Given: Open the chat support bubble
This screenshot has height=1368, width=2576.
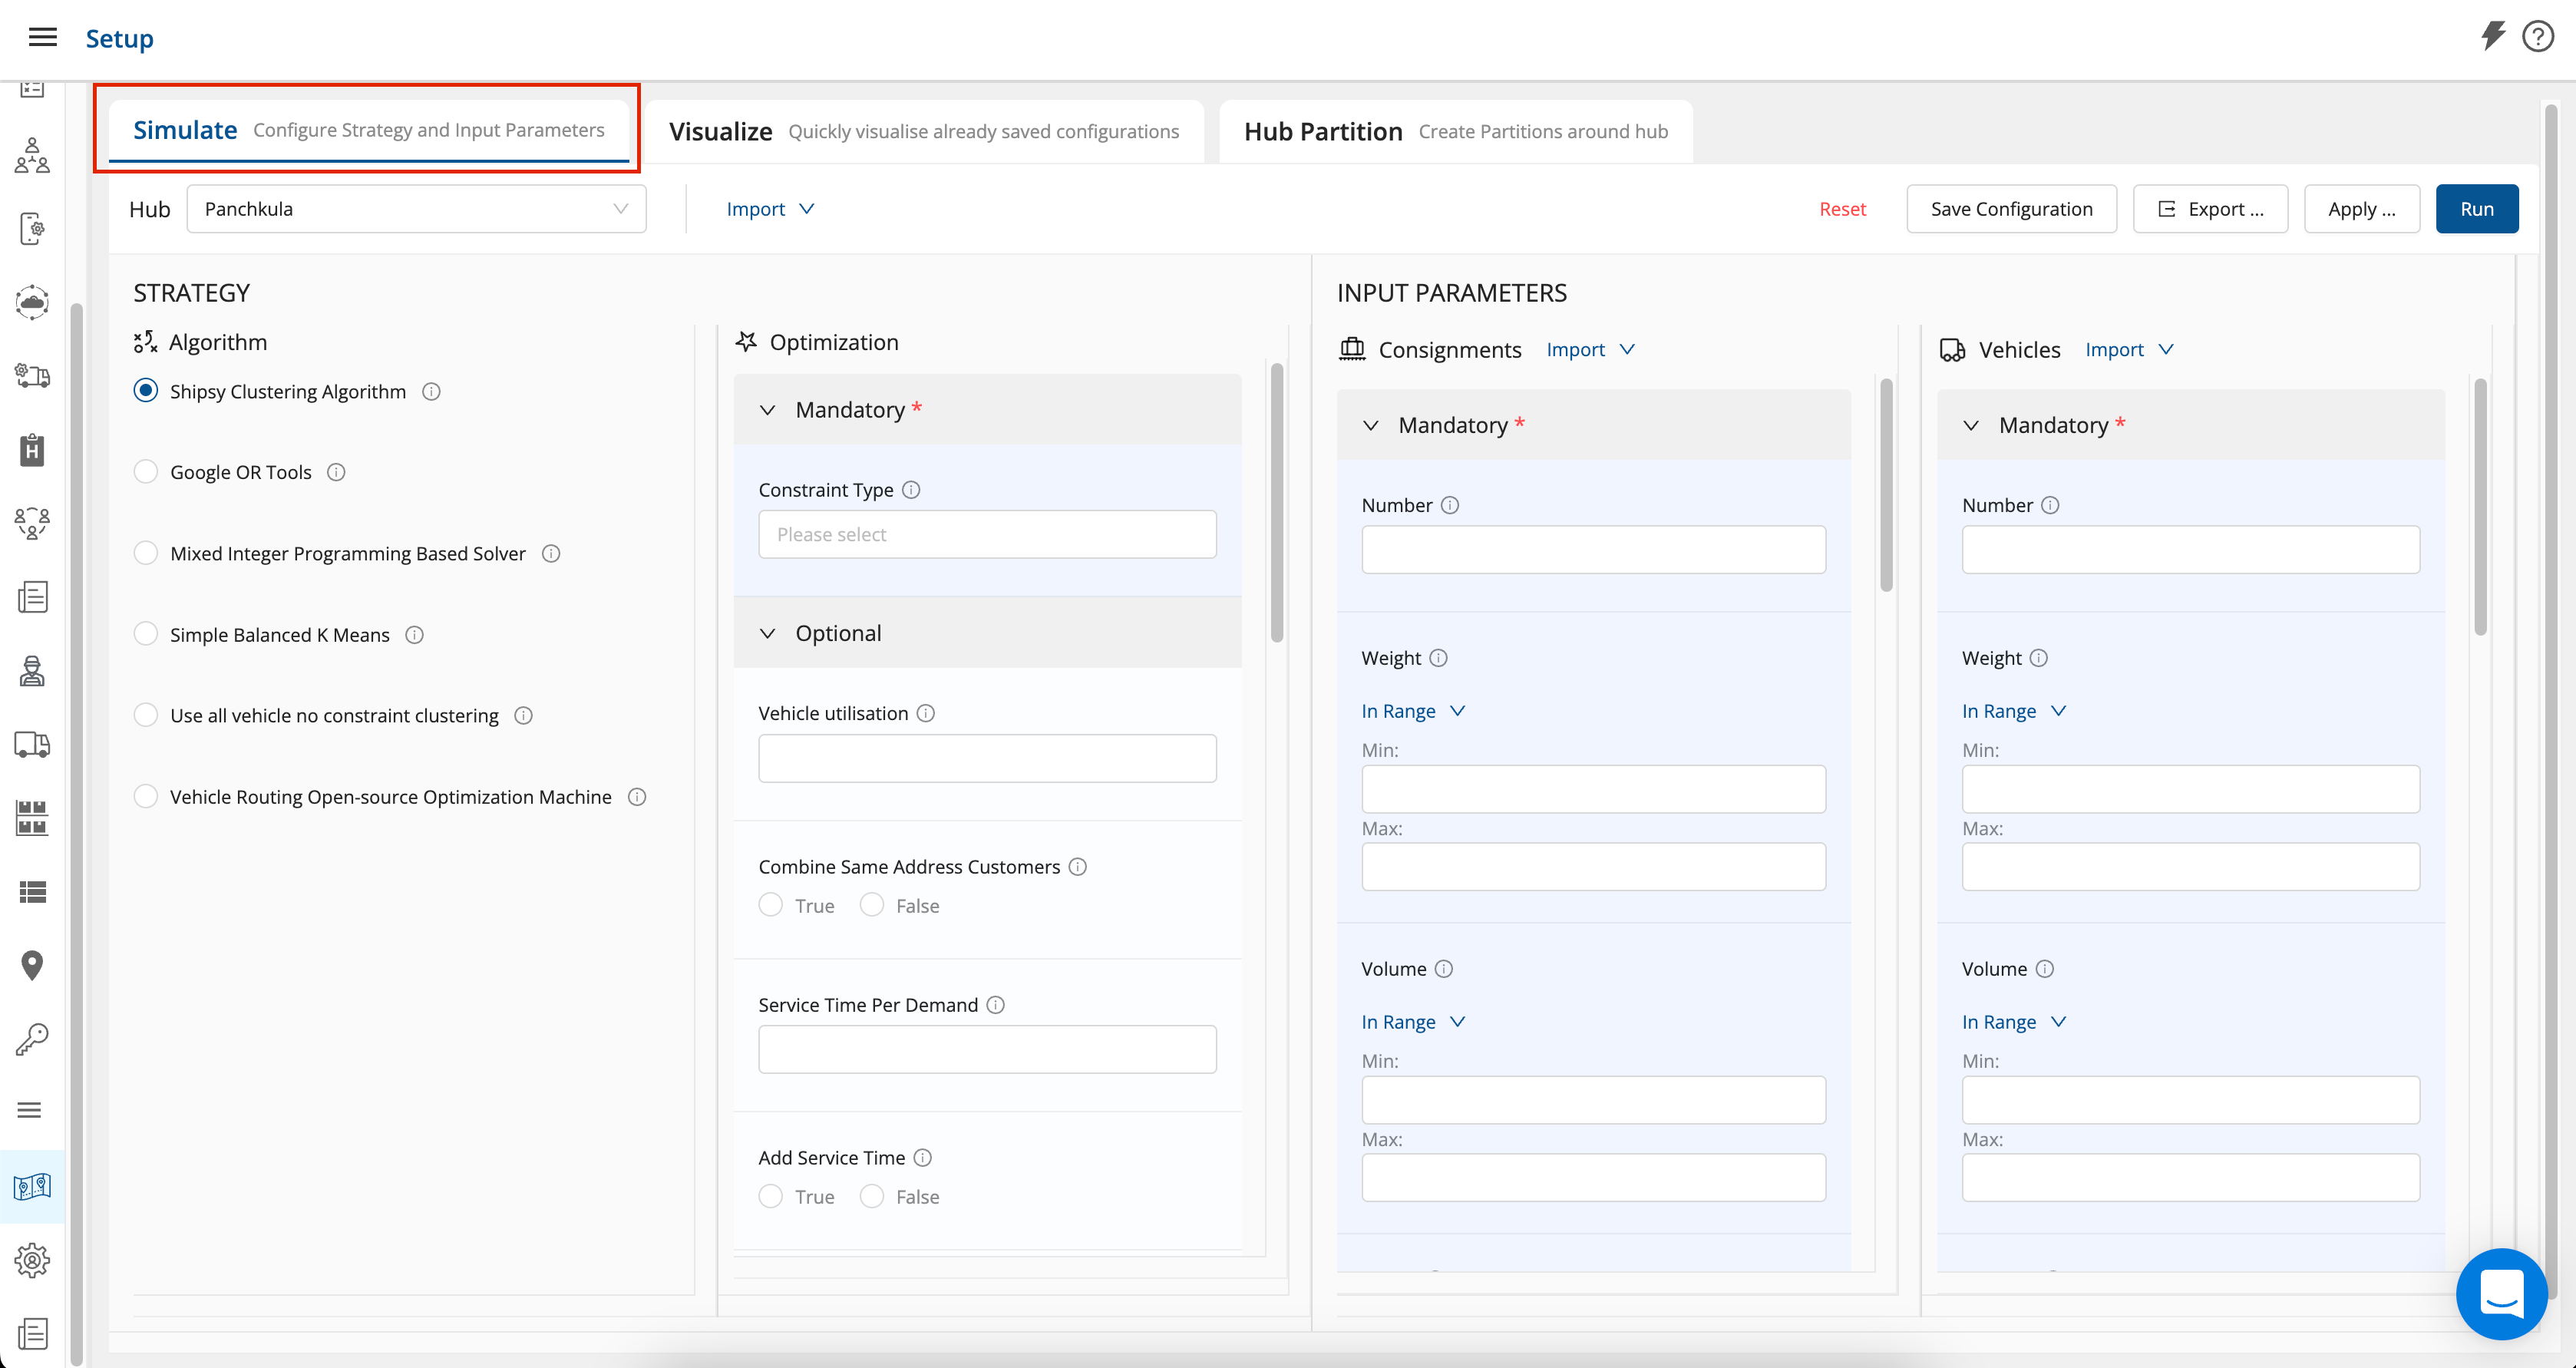Looking at the screenshot, I should (2501, 1293).
